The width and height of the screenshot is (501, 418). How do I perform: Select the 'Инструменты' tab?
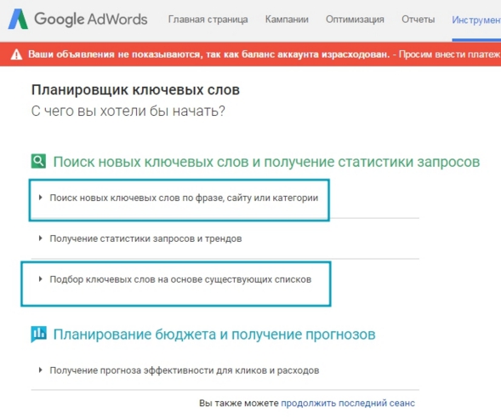click(476, 20)
